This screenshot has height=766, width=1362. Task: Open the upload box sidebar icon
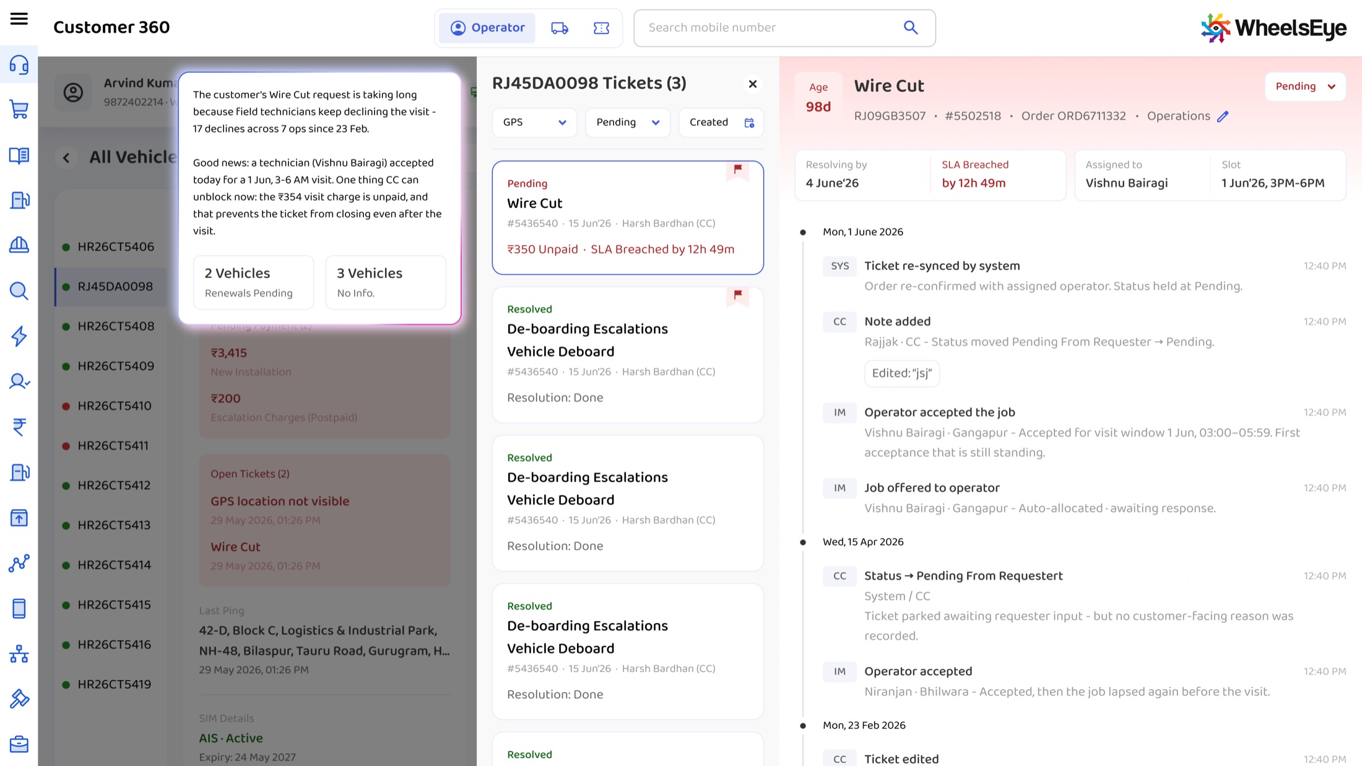19,518
